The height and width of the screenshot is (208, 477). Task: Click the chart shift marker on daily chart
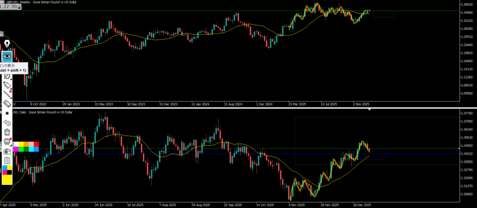tap(370, 110)
